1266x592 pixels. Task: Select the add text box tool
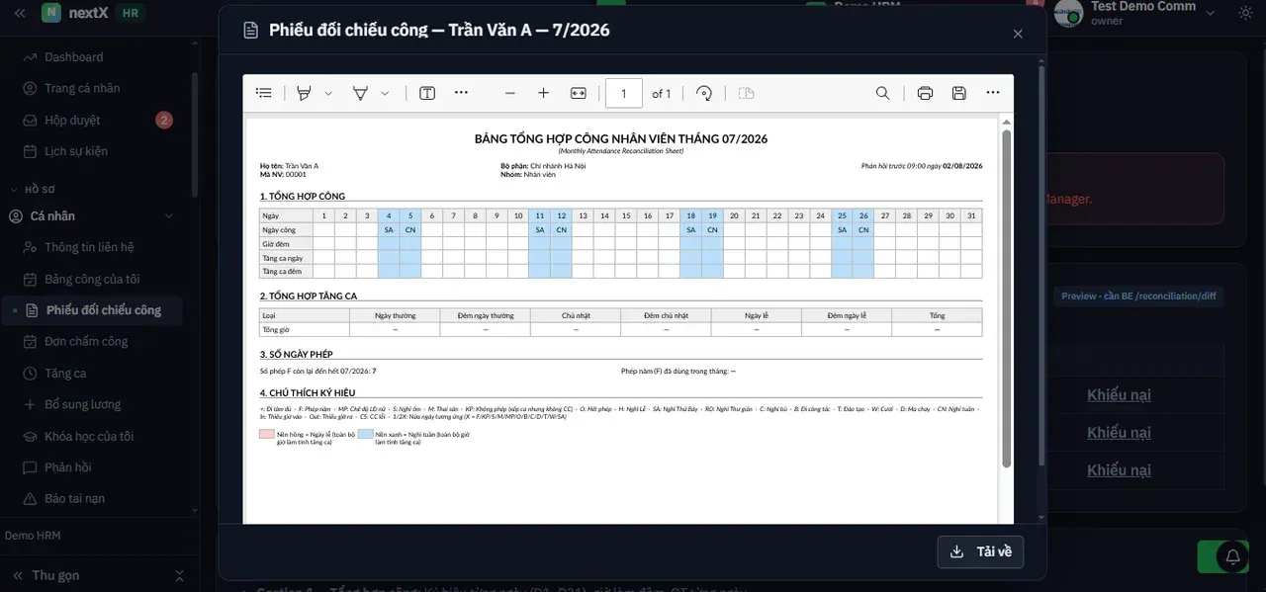pos(427,93)
